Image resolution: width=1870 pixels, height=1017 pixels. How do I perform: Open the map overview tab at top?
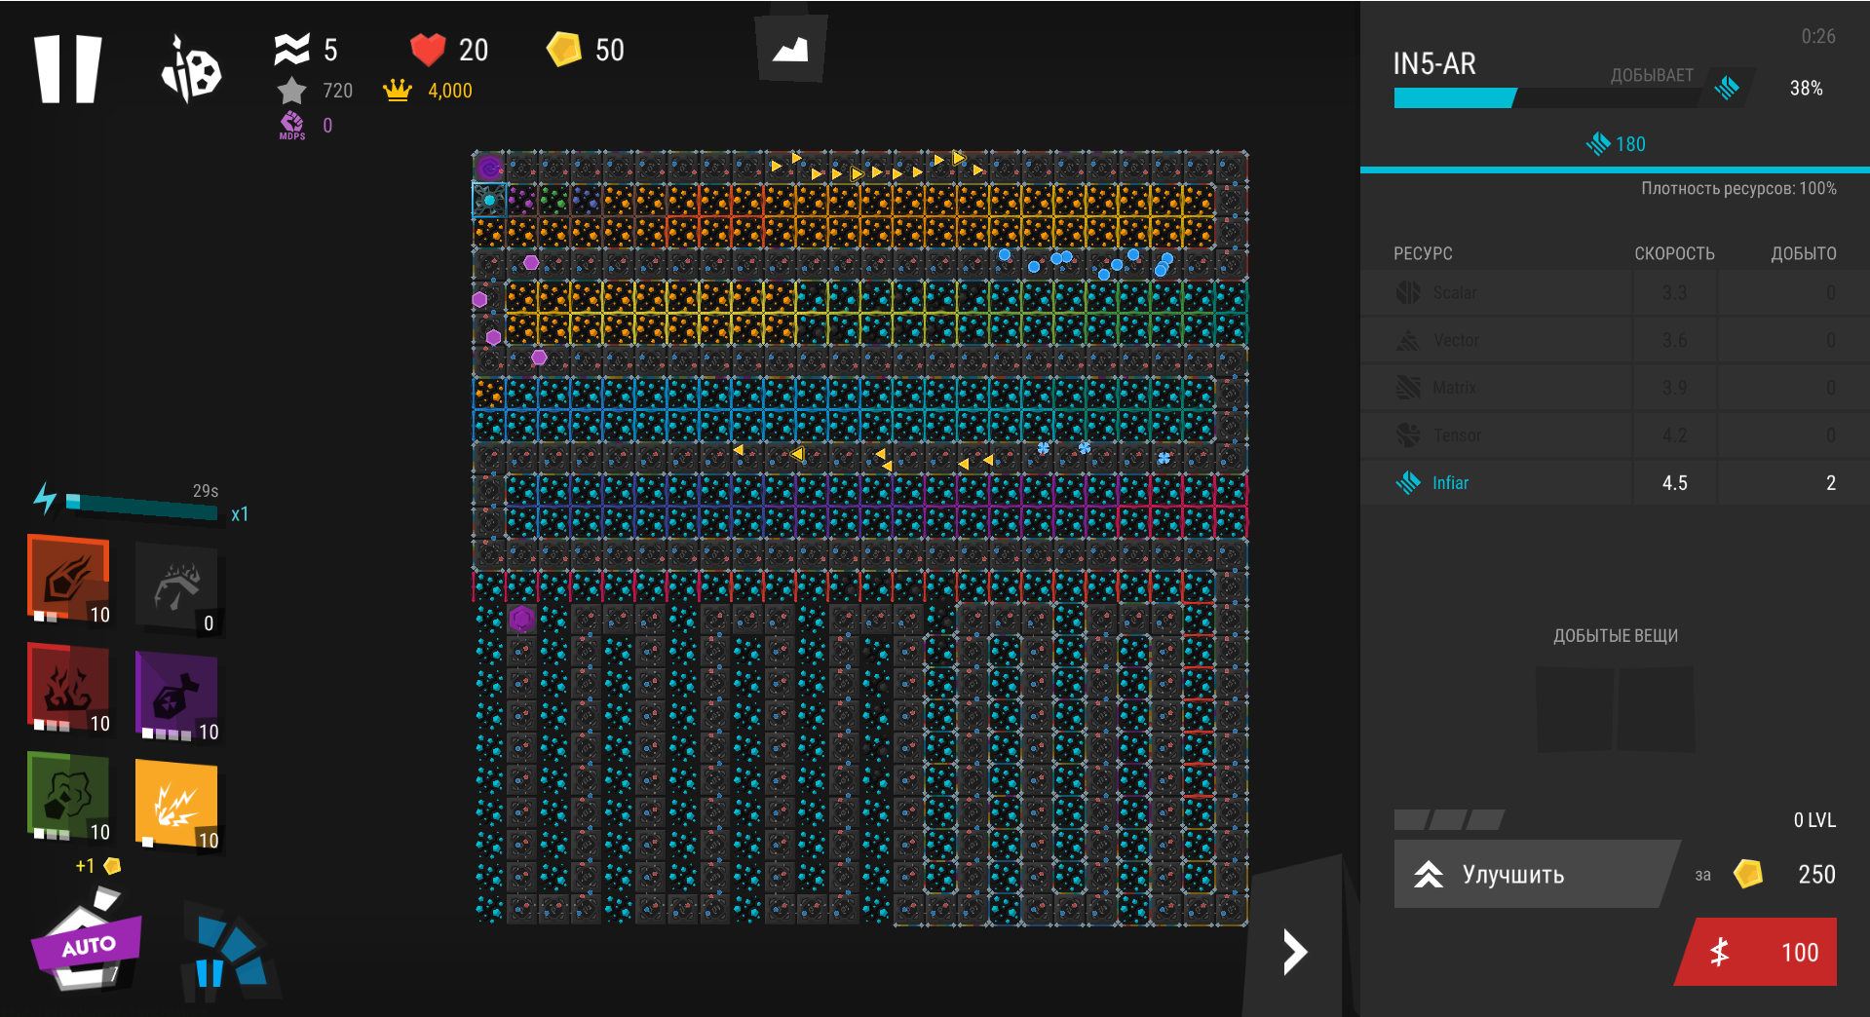[x=790, y=48]
